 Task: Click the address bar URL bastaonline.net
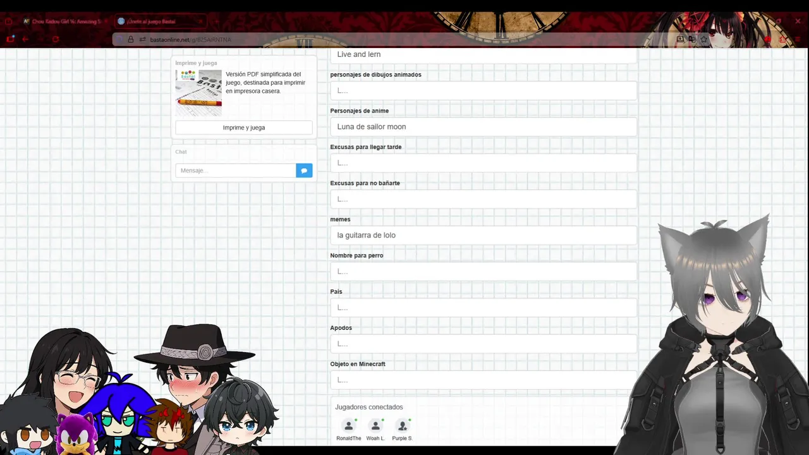(x=191, y=39)
